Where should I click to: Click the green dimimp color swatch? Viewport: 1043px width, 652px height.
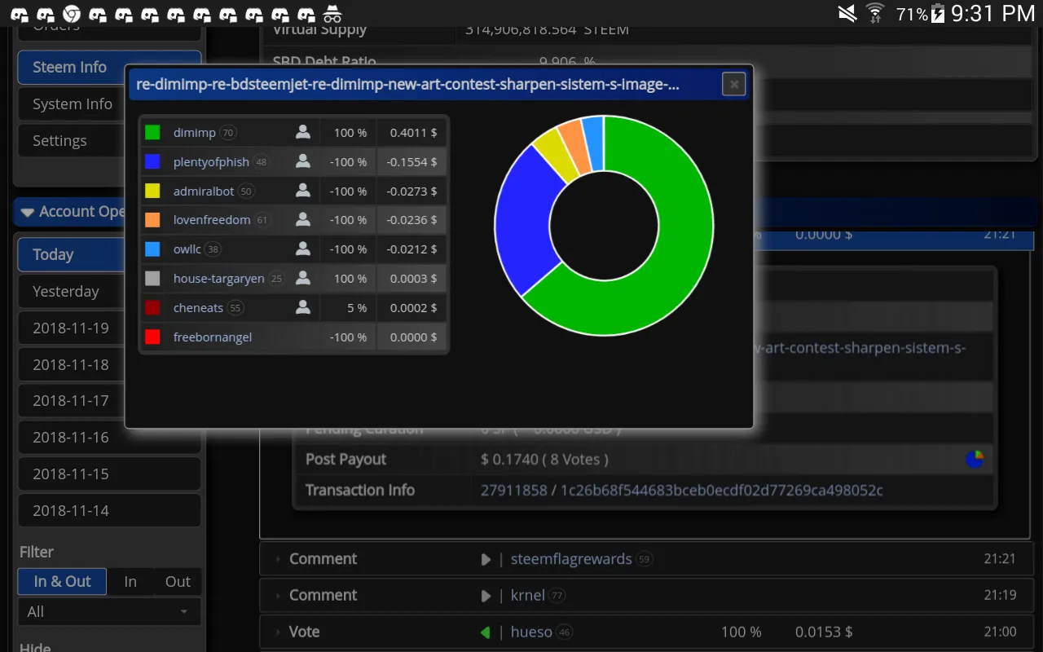tap(152, 132)
